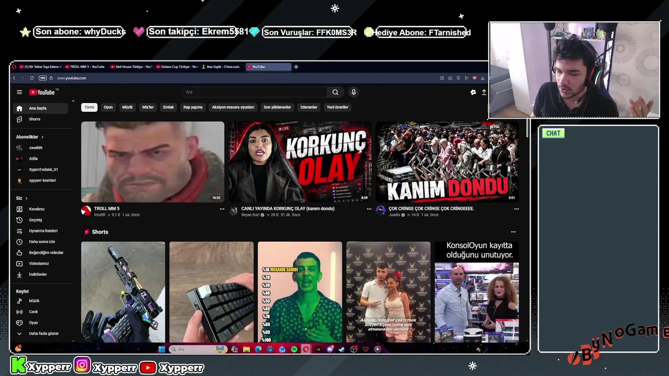The width and height of the screenshot is (669, 376).
Task: Play the KANIM DONDU video thumbnail
Action: (447, 162)
